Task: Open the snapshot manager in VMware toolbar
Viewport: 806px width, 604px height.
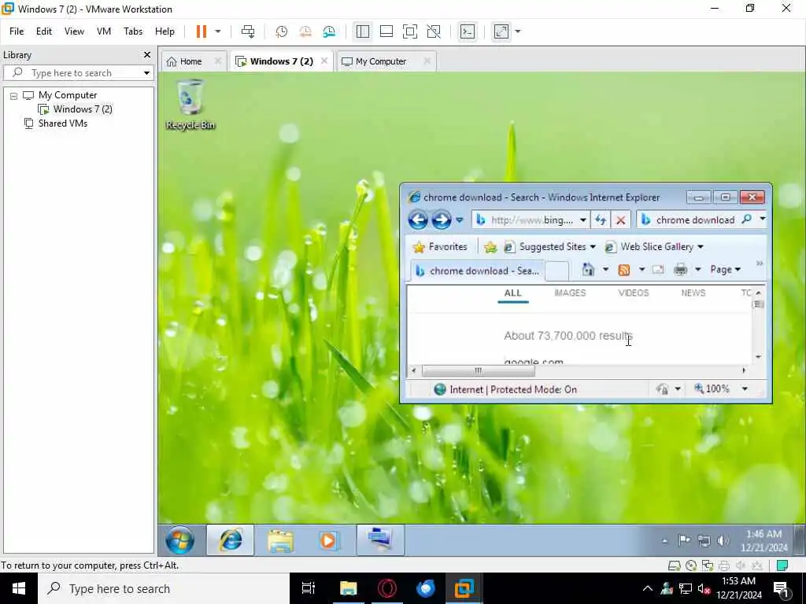Action: (330, 31)
